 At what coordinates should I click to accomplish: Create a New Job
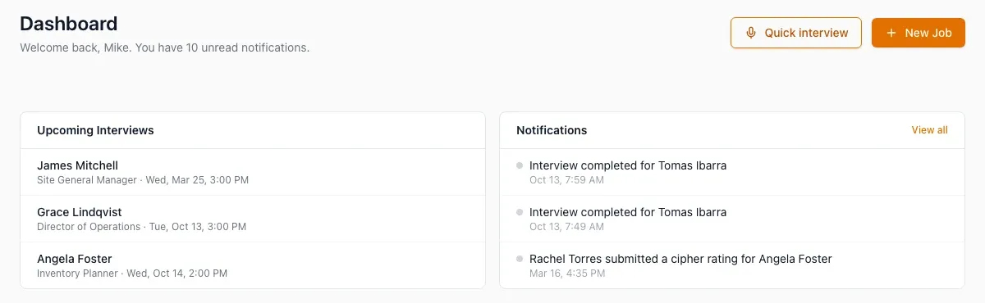click(x=919, y=33)
